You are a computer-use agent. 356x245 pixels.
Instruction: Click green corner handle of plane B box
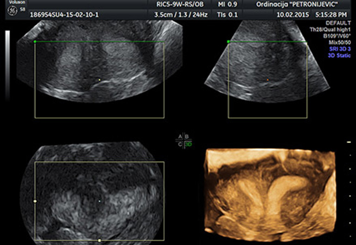click(x=228, y=42)
